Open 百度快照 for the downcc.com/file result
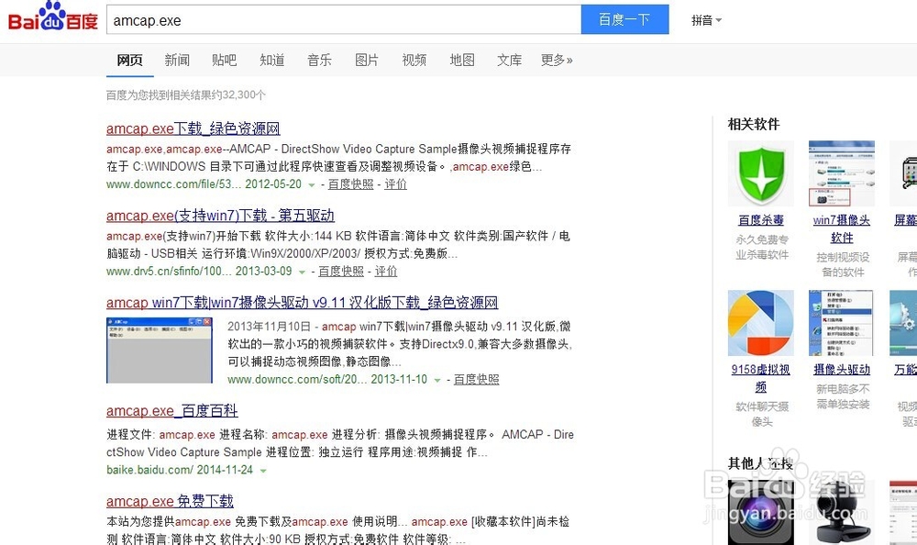This screenshot has width=917, height=545. (x=351, y=184)
